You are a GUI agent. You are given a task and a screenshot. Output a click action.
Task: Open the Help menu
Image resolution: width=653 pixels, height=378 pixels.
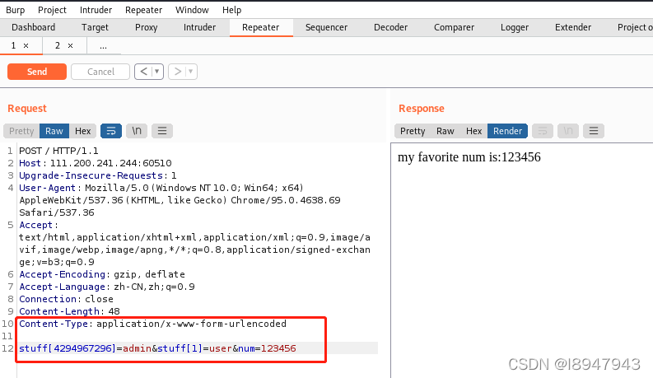point(231,10)
